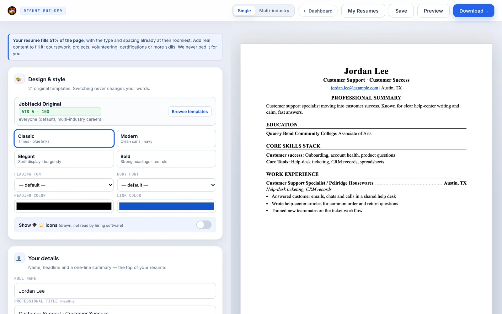Click the JobHacki Original template name
This screenshot has width=502, height=314.
click(x=40, y=104)
